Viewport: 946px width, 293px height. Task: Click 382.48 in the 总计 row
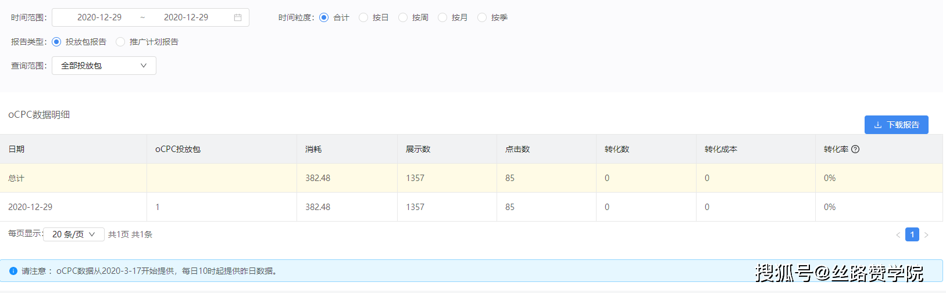(x=318, y=178)
